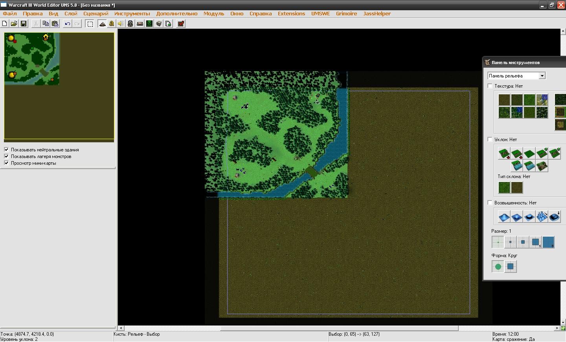This screenshot has width=566, height=342.
Task: Enable the 'Уклон: Нет' checkbox
Action: [x=490, y=140]
